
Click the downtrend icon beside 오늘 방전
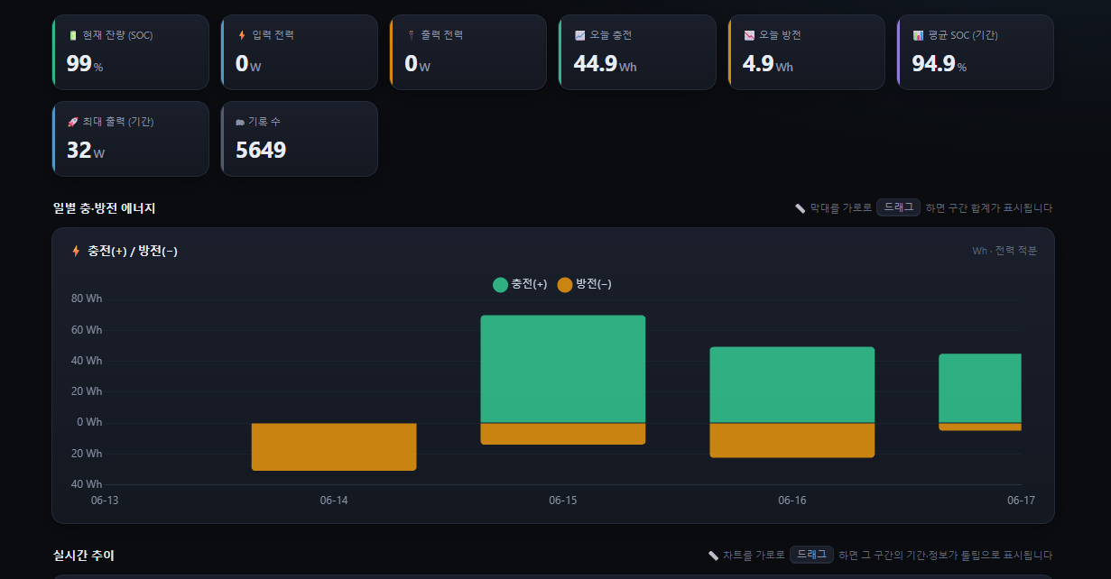point(749,35)
